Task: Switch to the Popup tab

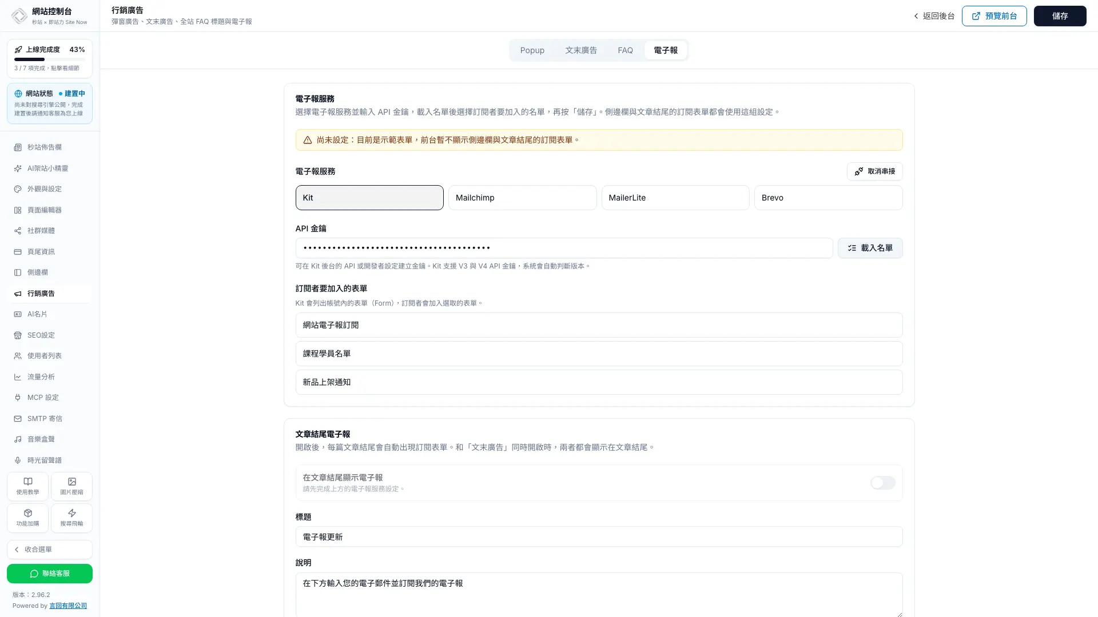Action: [532, 50]
